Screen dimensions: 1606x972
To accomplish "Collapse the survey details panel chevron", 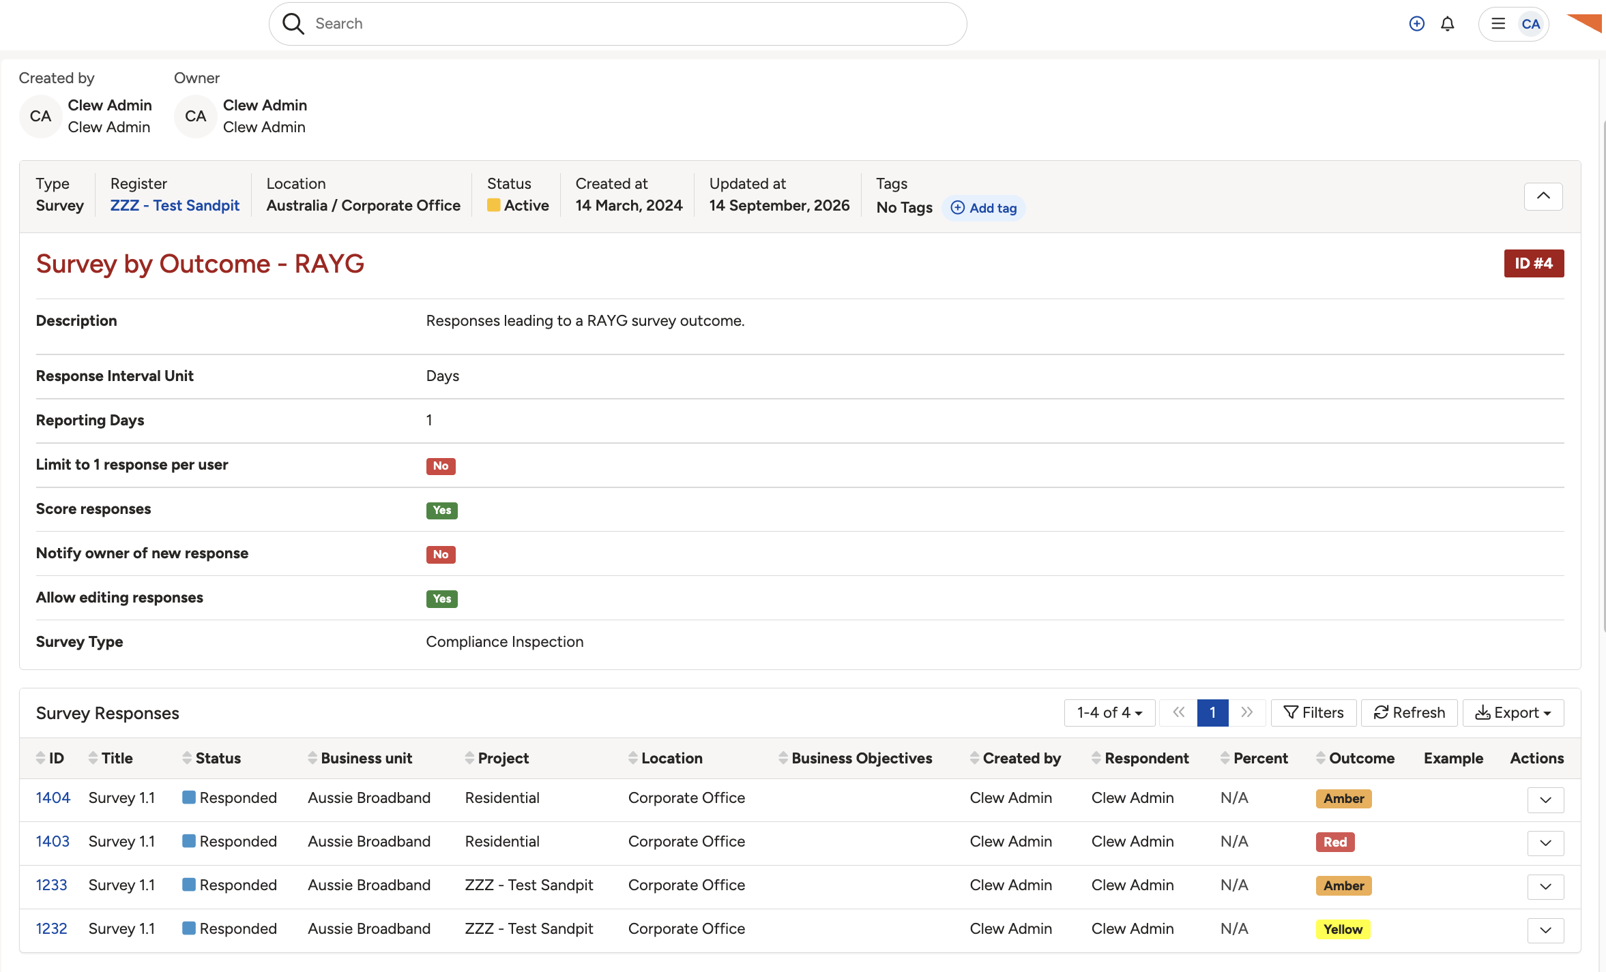I will [x=1543, y=196].
